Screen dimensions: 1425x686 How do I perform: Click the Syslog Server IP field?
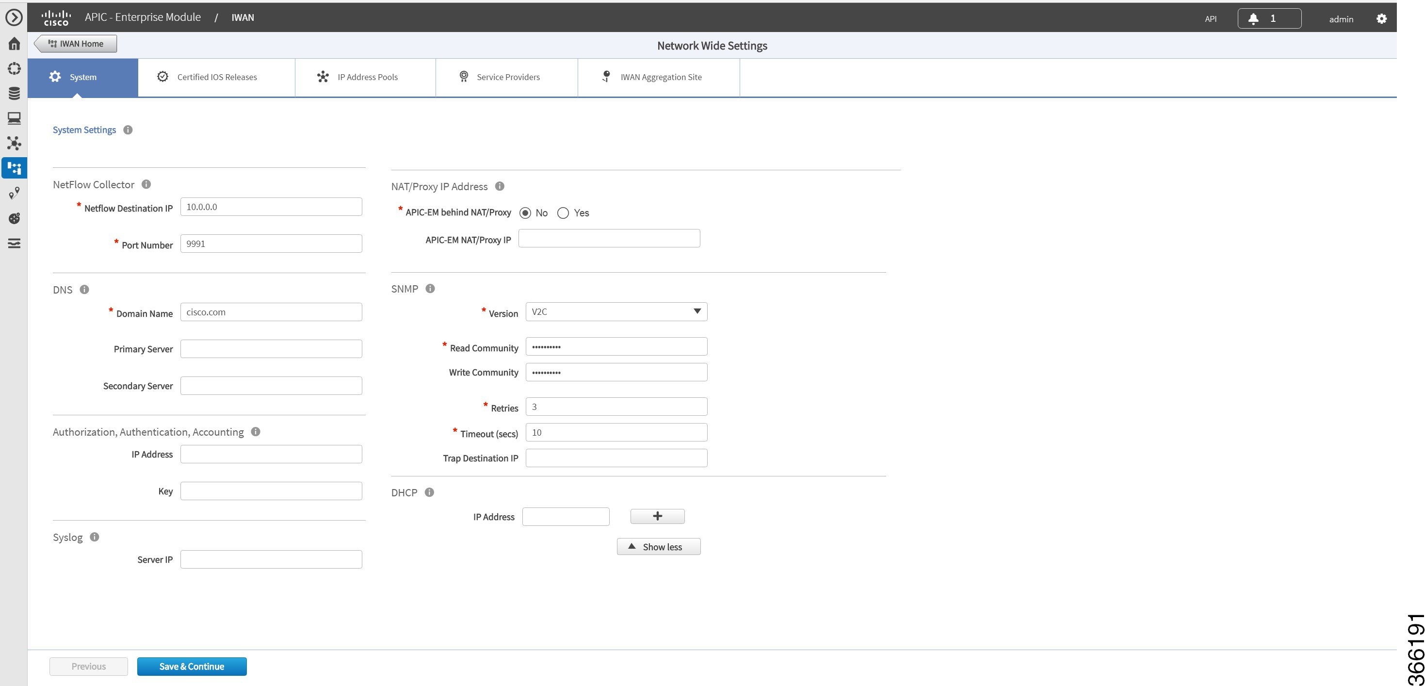(x=271, y=559)
